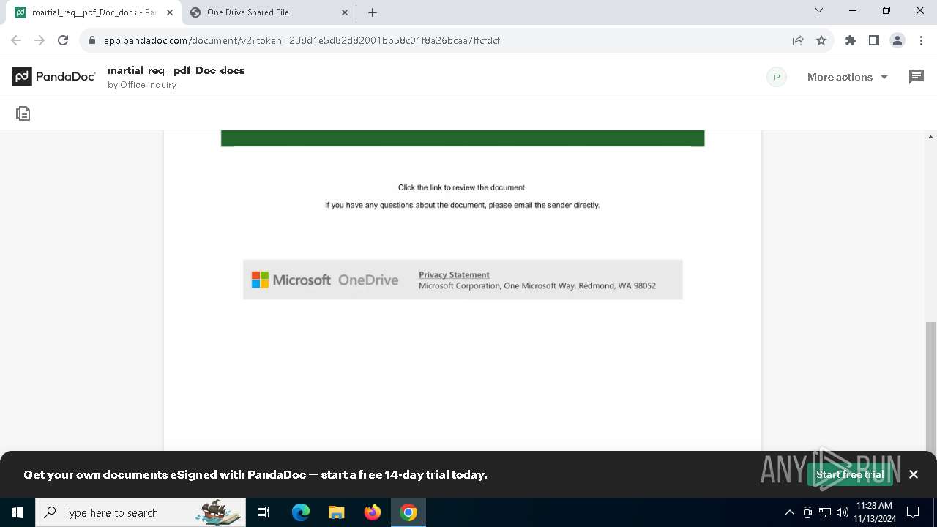This screenshot has width=937, height=527.
Task: Open Task View on the taskbar
Action: click(x=264, y=512)
